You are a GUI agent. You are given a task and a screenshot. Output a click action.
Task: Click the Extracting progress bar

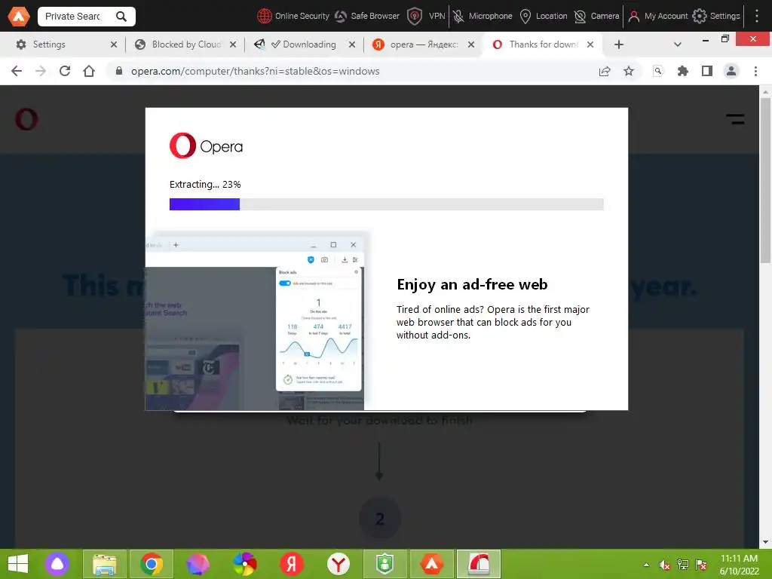(387, 204)
